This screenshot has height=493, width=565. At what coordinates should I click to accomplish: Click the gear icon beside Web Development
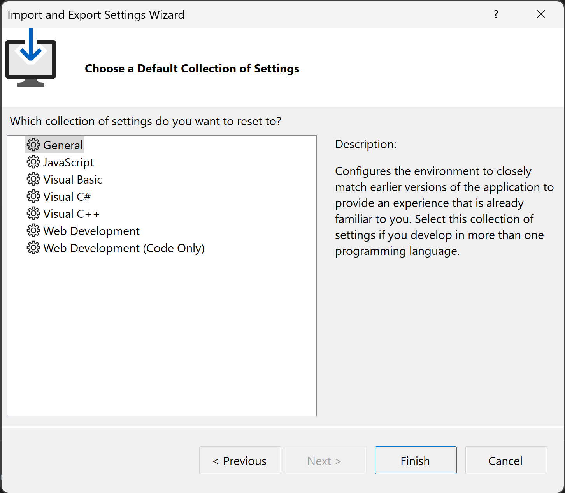pos(33,230)
